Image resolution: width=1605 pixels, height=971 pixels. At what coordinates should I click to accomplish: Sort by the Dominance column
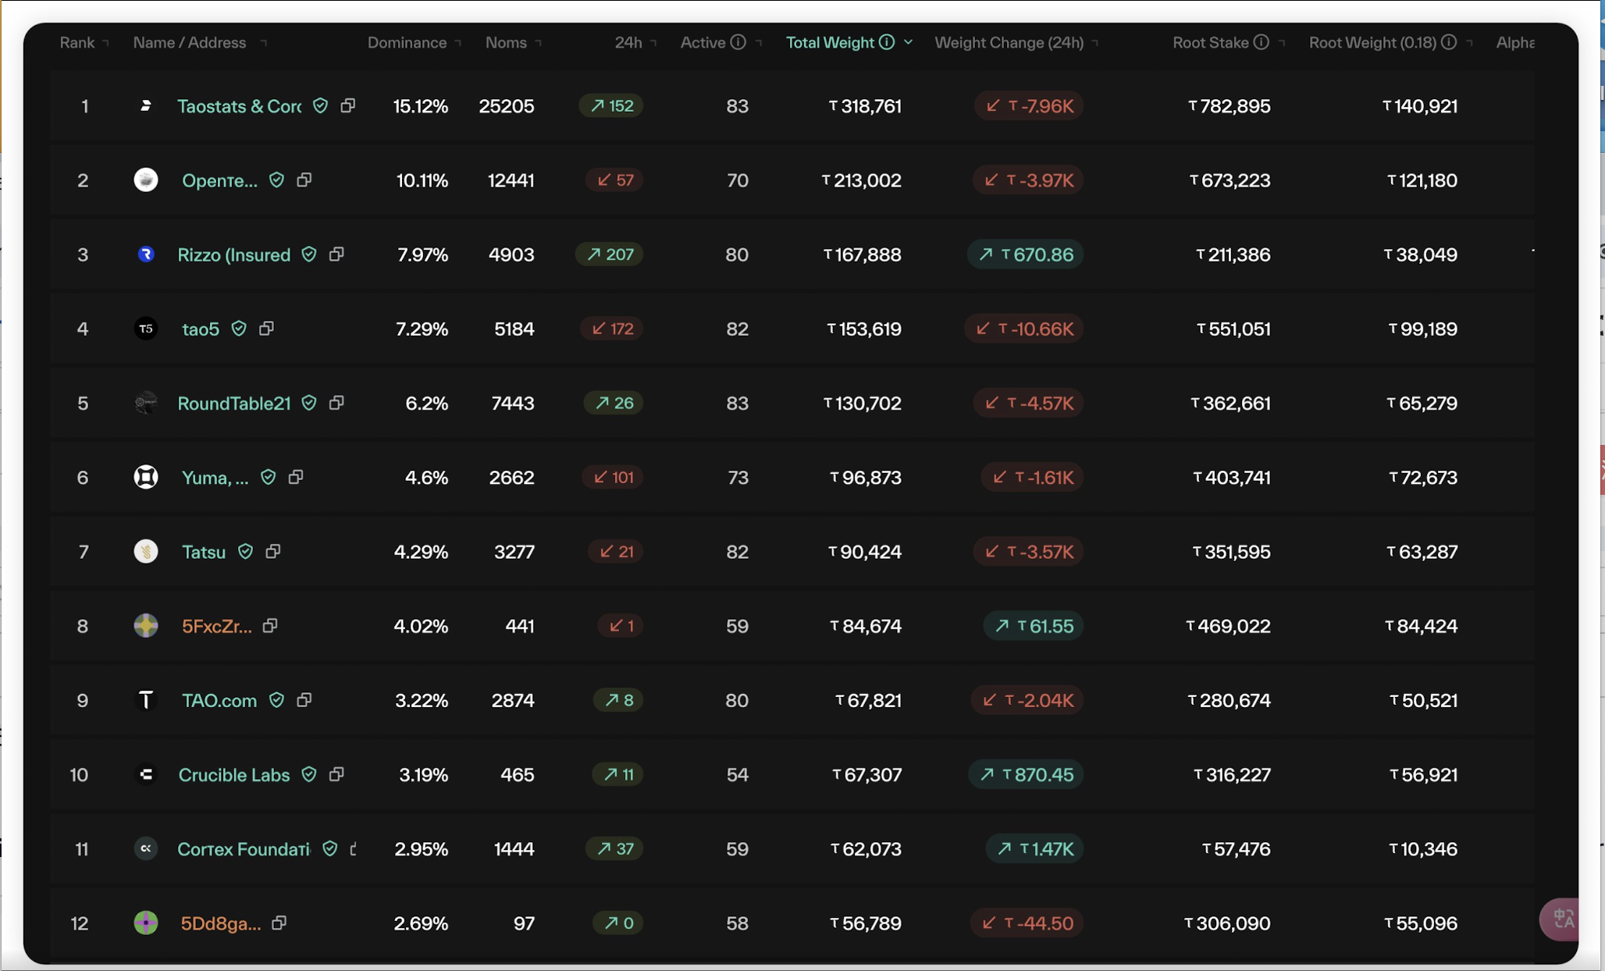[407, 42]
